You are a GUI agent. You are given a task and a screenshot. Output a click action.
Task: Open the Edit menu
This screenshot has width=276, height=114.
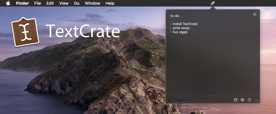(x=50, y=3)
